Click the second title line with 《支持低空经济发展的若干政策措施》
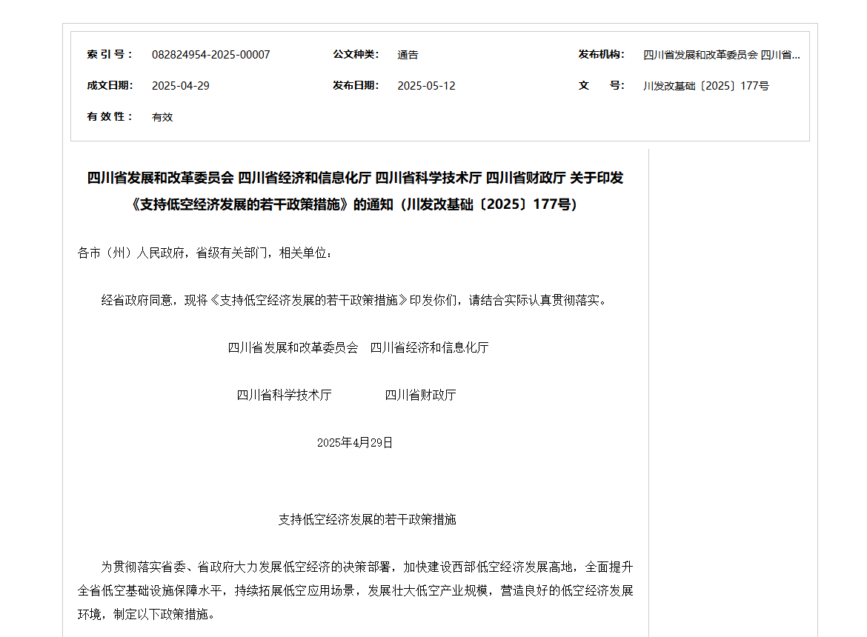867x637 pixels. [355, 204]
